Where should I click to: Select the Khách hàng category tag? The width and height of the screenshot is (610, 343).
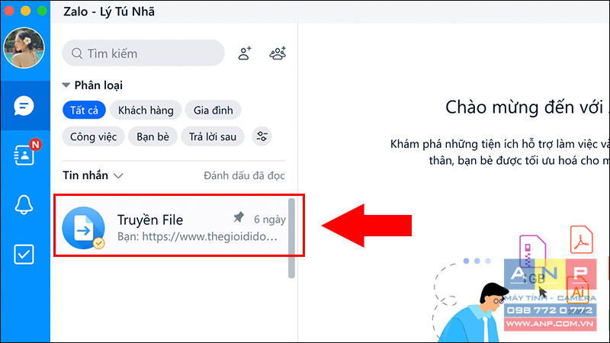146,111
